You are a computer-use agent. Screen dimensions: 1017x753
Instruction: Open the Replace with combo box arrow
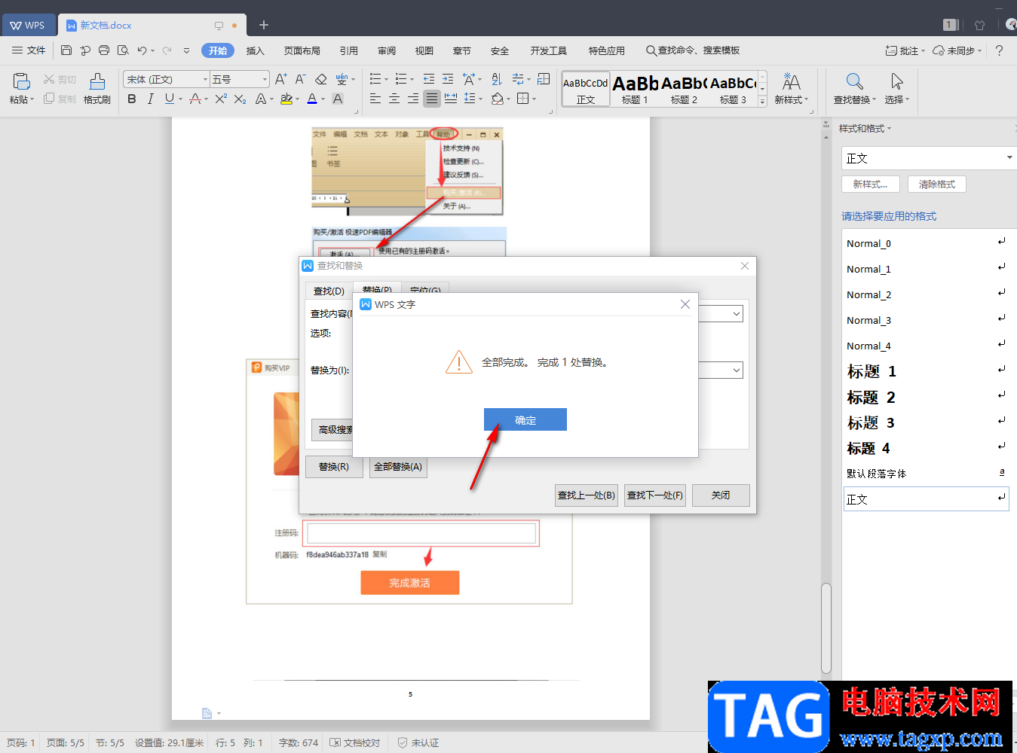click(x=737, y=370)
